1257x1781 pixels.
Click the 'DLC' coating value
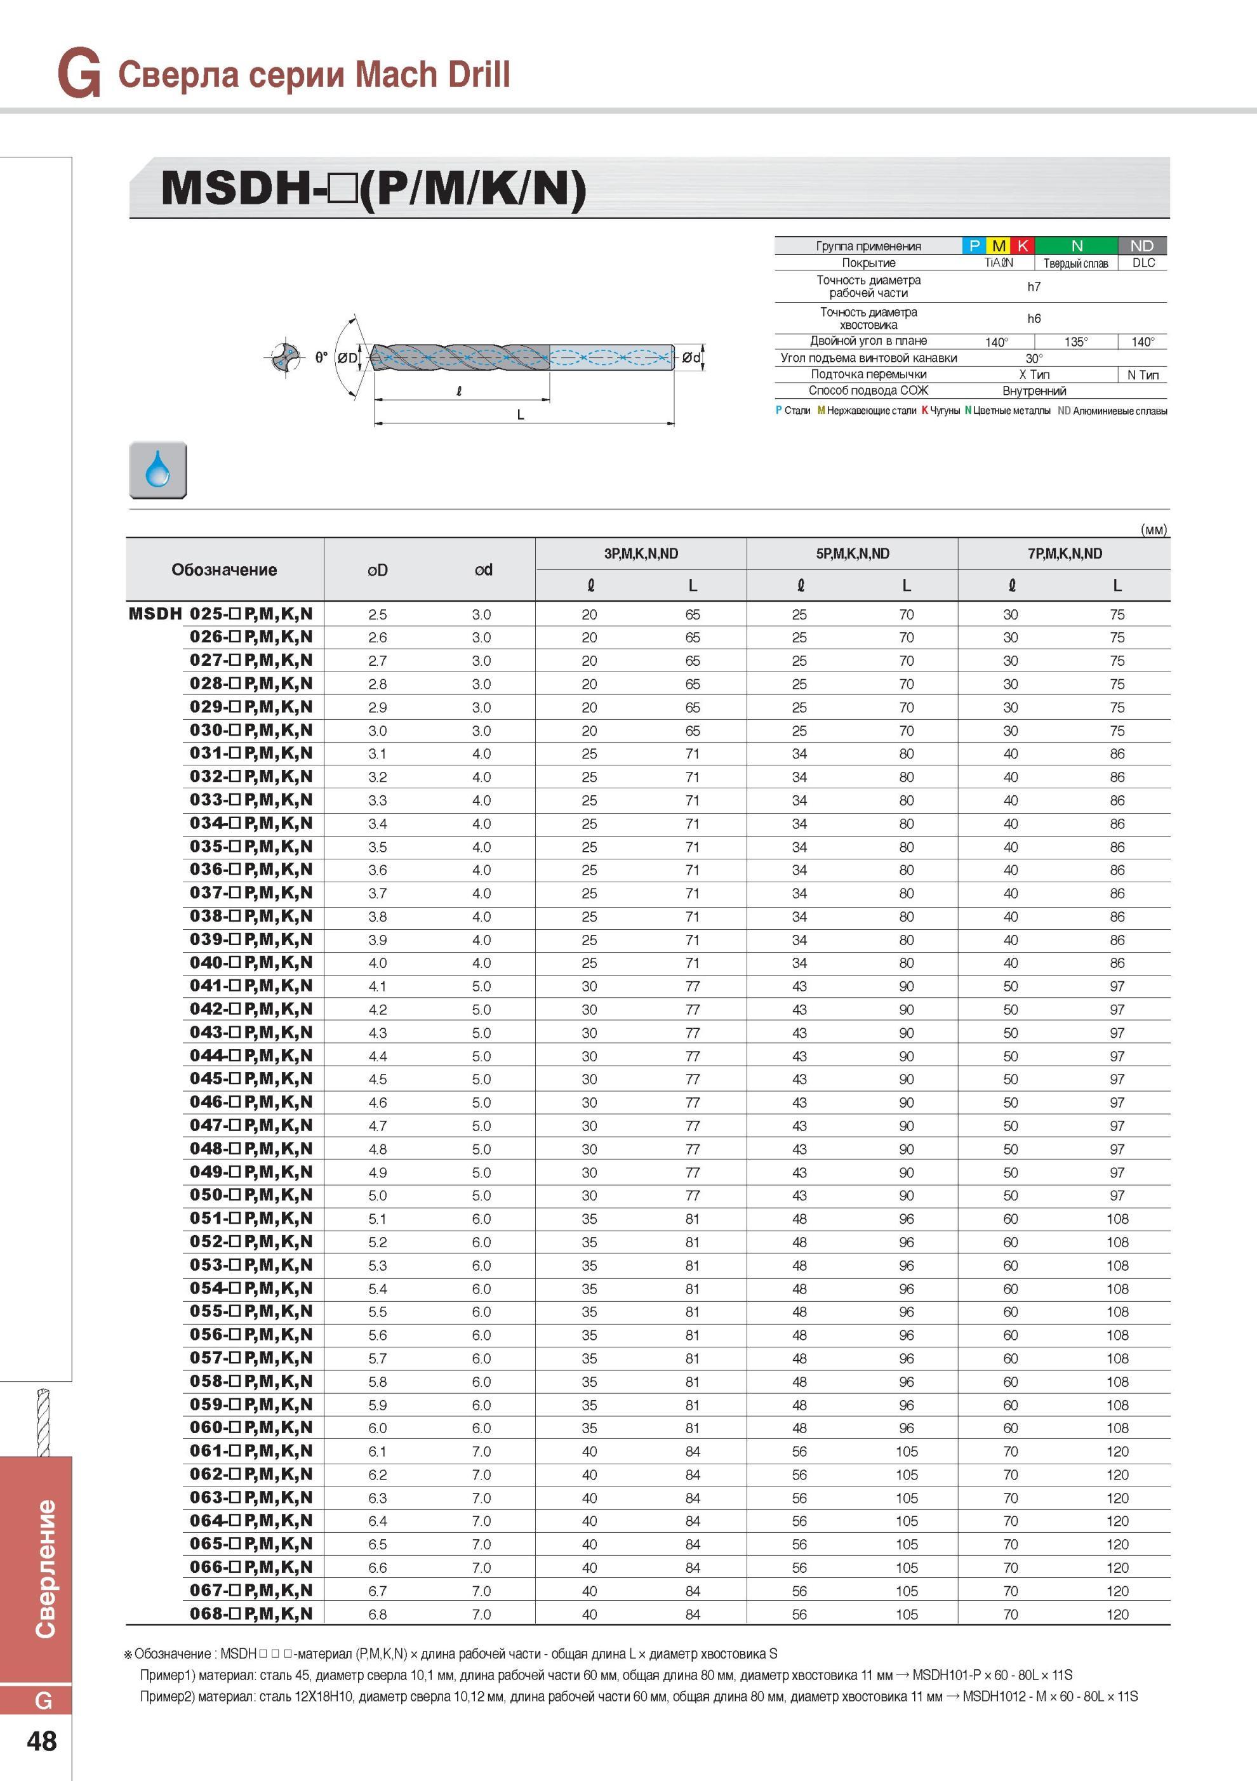(x=1144, y=263)
